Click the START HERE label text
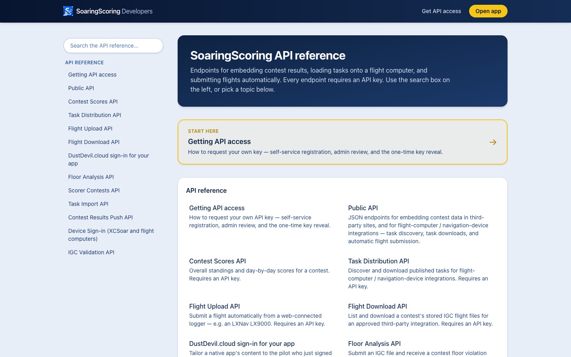571x357 pixels. point(203,131)
